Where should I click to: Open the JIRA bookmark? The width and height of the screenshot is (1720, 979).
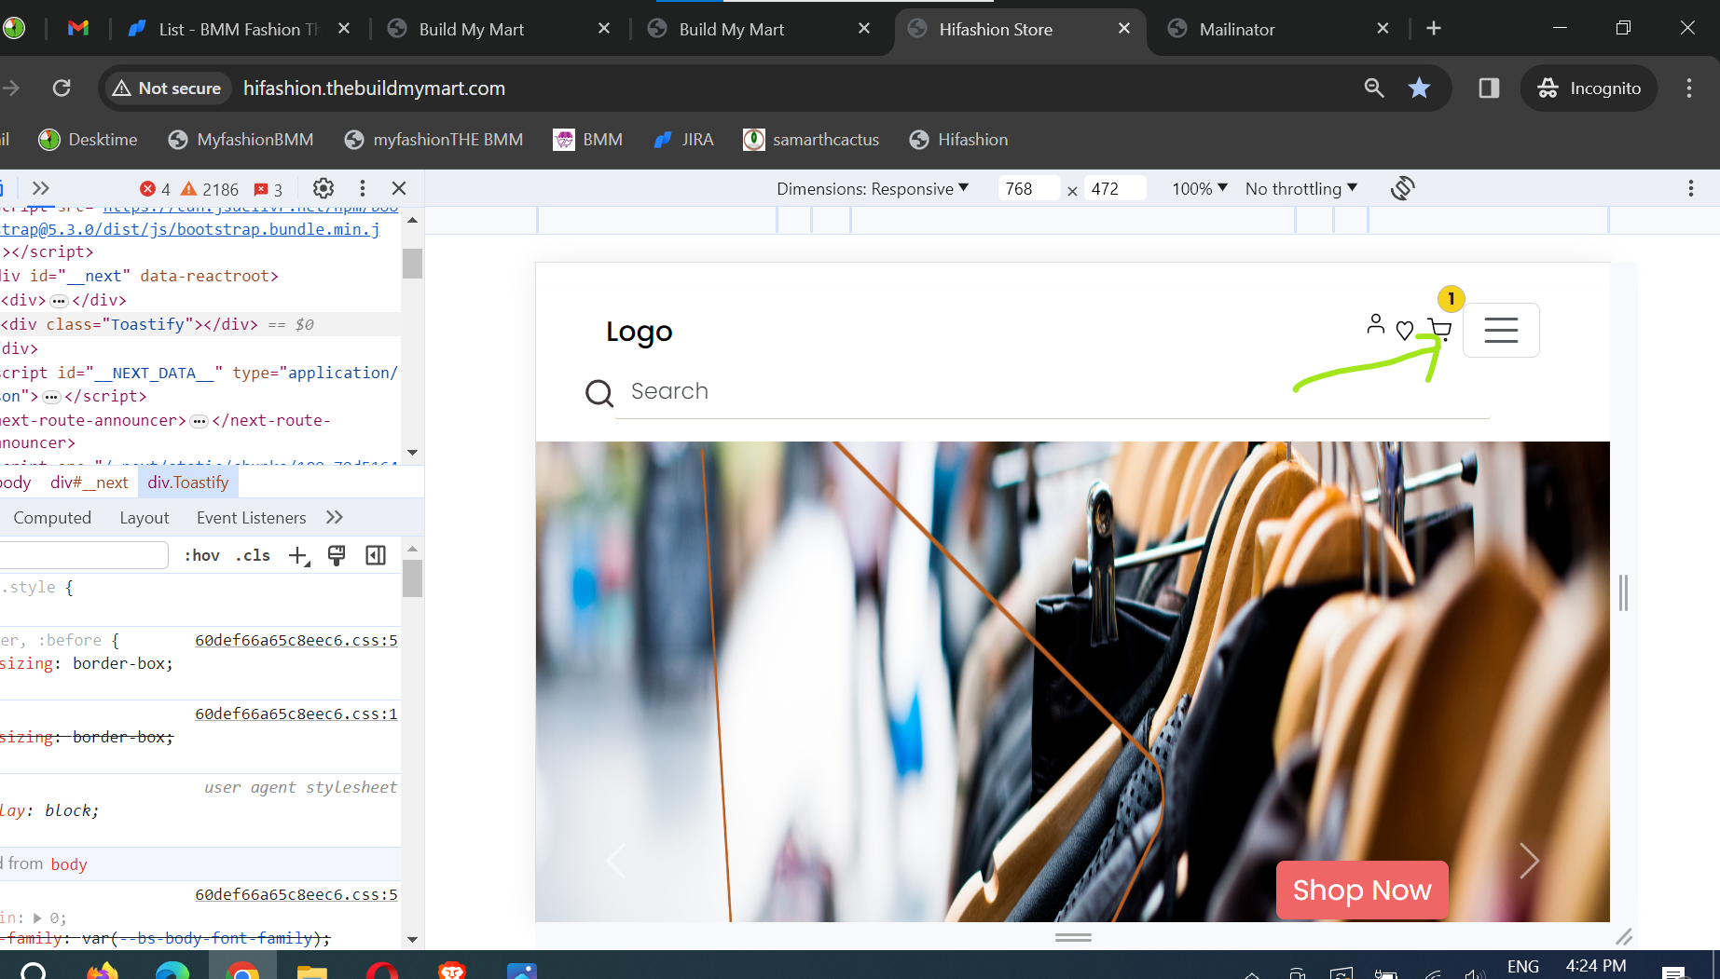coord(683,140)
